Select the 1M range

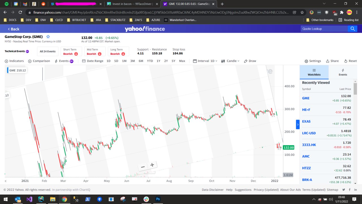point(124,61)
